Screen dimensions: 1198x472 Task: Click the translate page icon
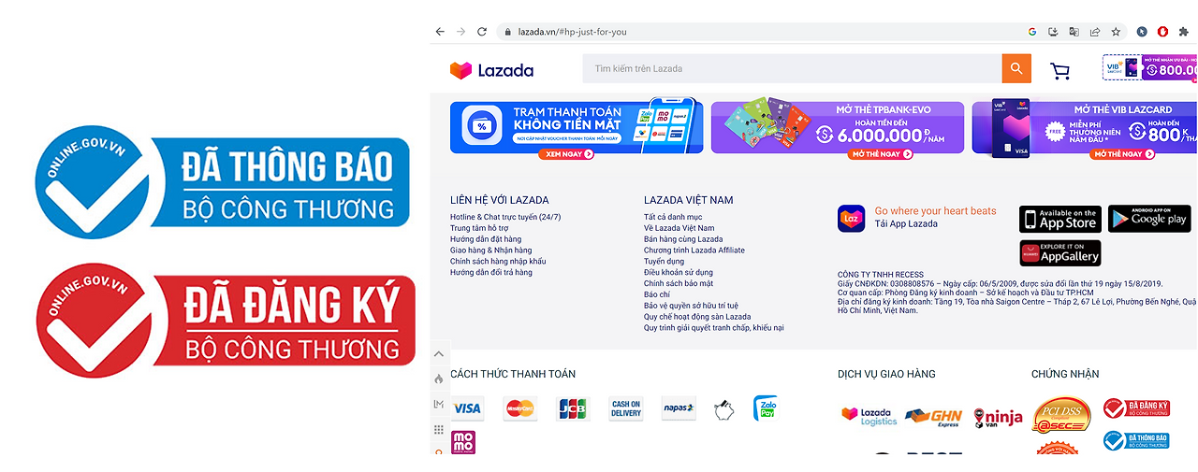pos(1074,32)
